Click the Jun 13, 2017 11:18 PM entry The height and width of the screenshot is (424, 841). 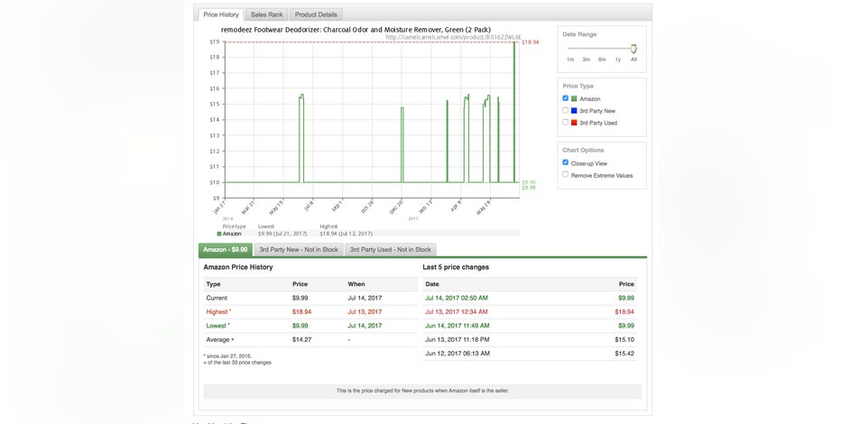pyautogui.click(x=457, y=340)
